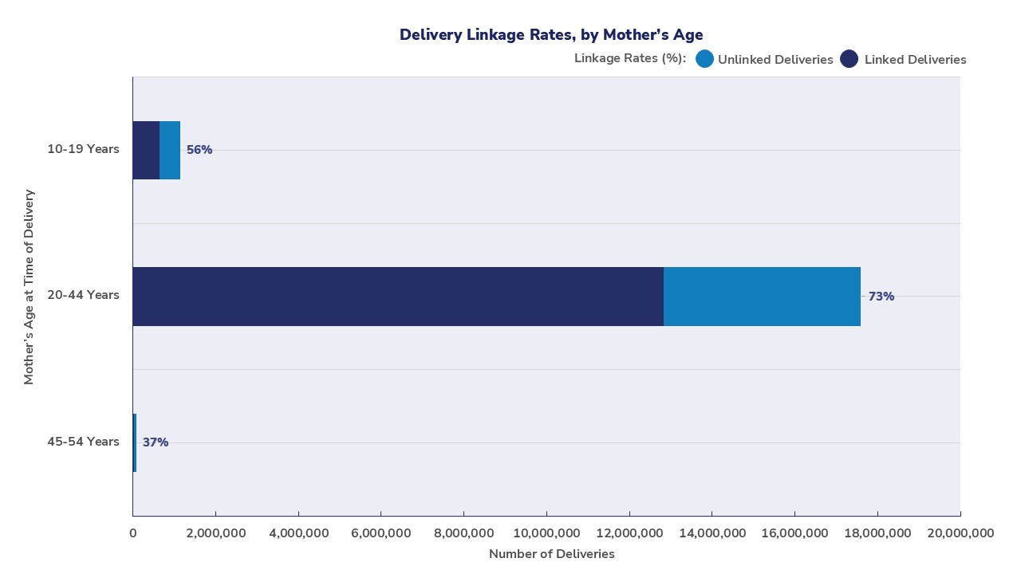The height and width of the screenshot is (574, 1021).
Task: Click linked segment of 10-19 Years bar
Action: coord(146,150)
